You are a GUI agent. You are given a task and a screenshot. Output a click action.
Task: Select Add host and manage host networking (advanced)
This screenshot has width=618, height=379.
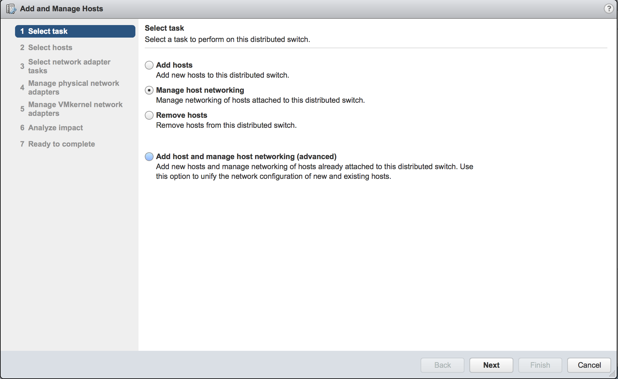click(149, 157)
